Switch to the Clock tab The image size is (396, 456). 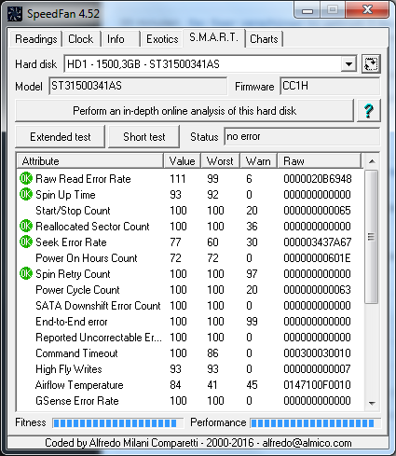coord(81,39)
